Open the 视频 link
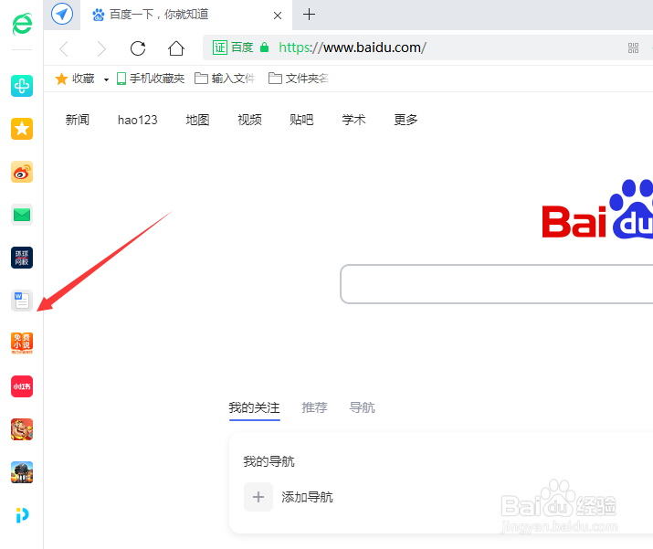This screenshot has width=653, height=549. coord(249,120)
